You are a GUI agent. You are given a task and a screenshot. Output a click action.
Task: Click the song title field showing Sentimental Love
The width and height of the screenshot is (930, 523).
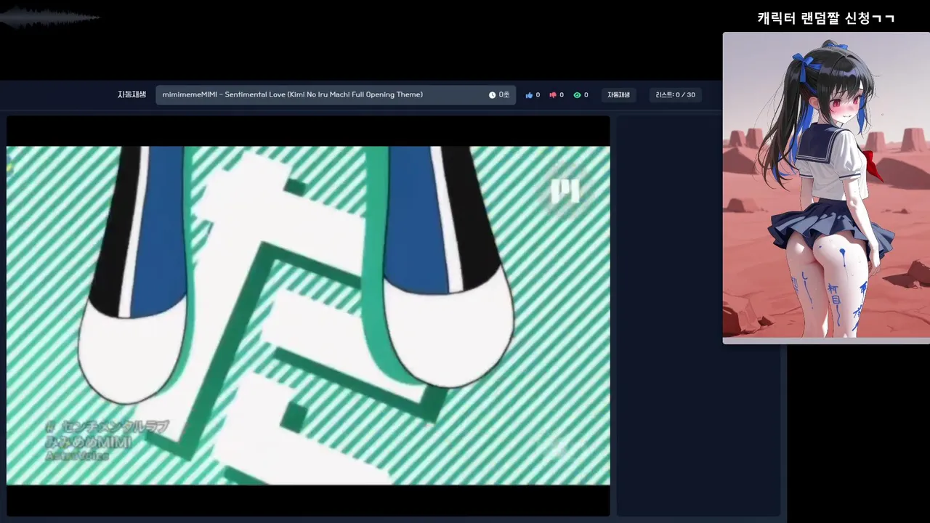point(336,95)
